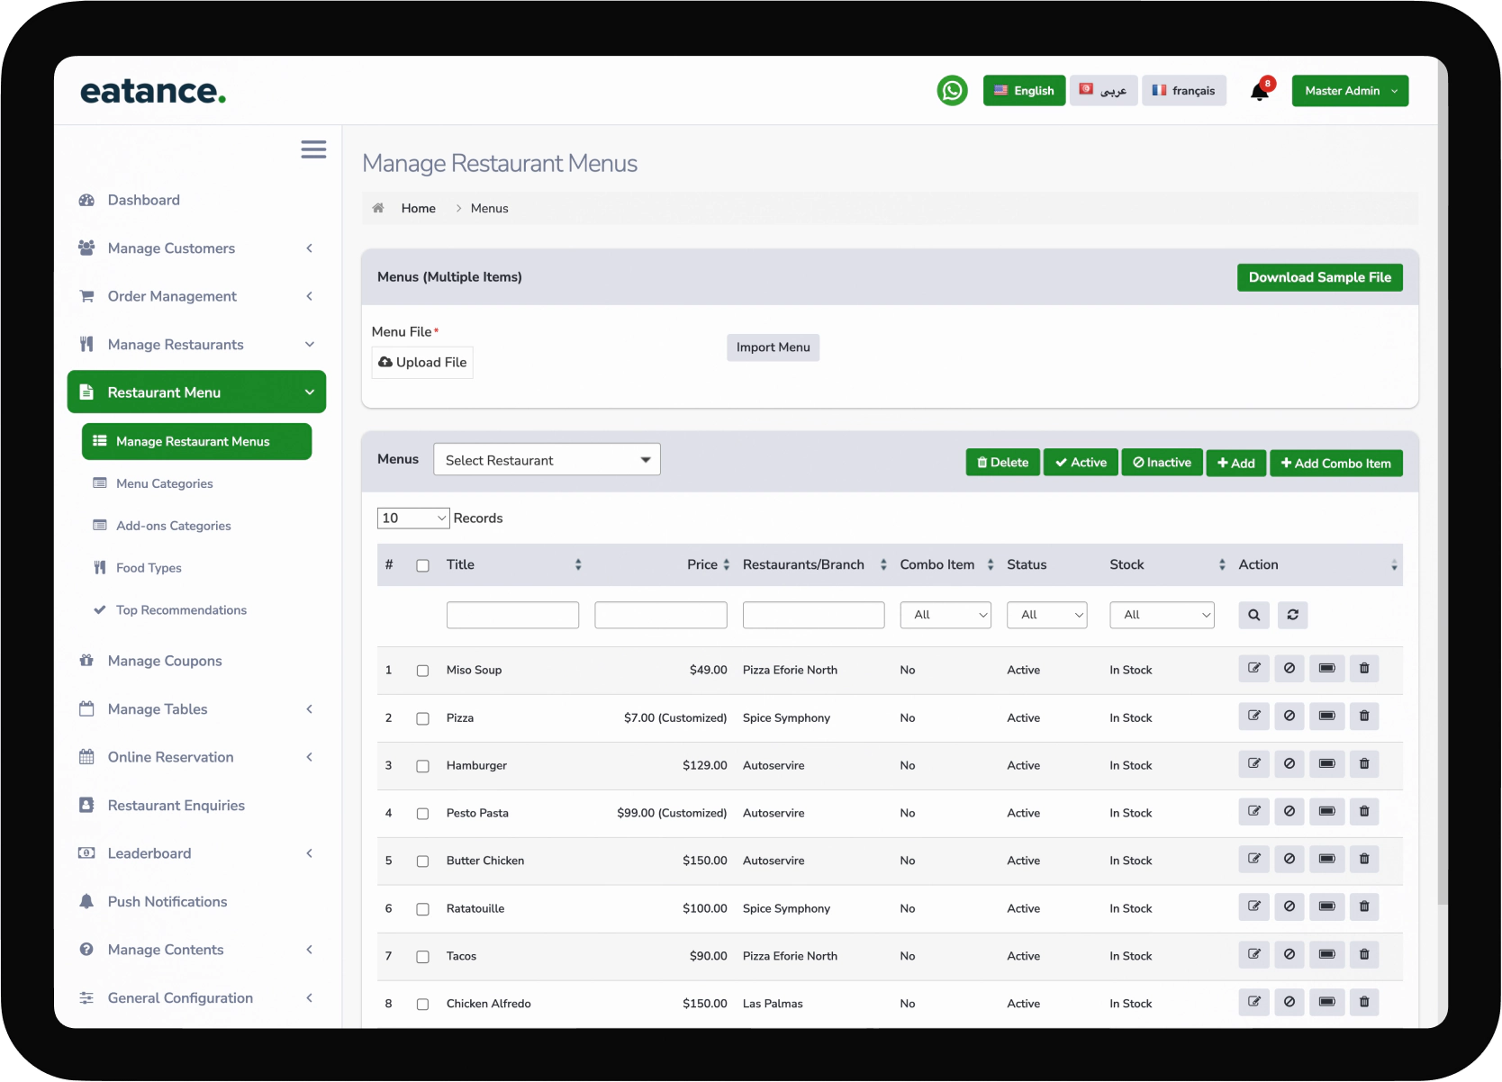This screenshot has height=1082, width=1502.
Task: Open Menu Categories in sidebar
Action: (x=164, y=483)
